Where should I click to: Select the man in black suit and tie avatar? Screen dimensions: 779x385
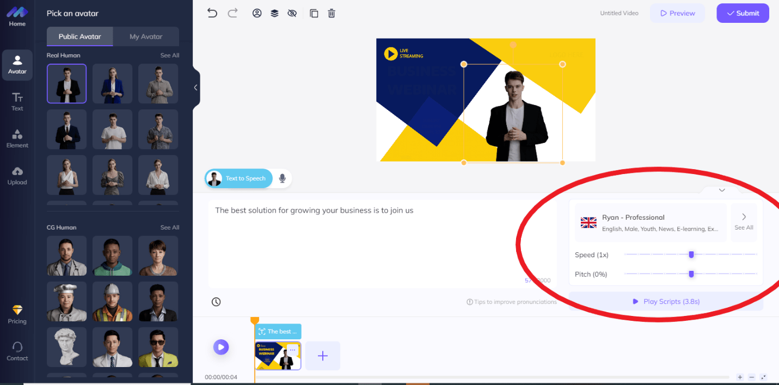click(x=66, y=129)
